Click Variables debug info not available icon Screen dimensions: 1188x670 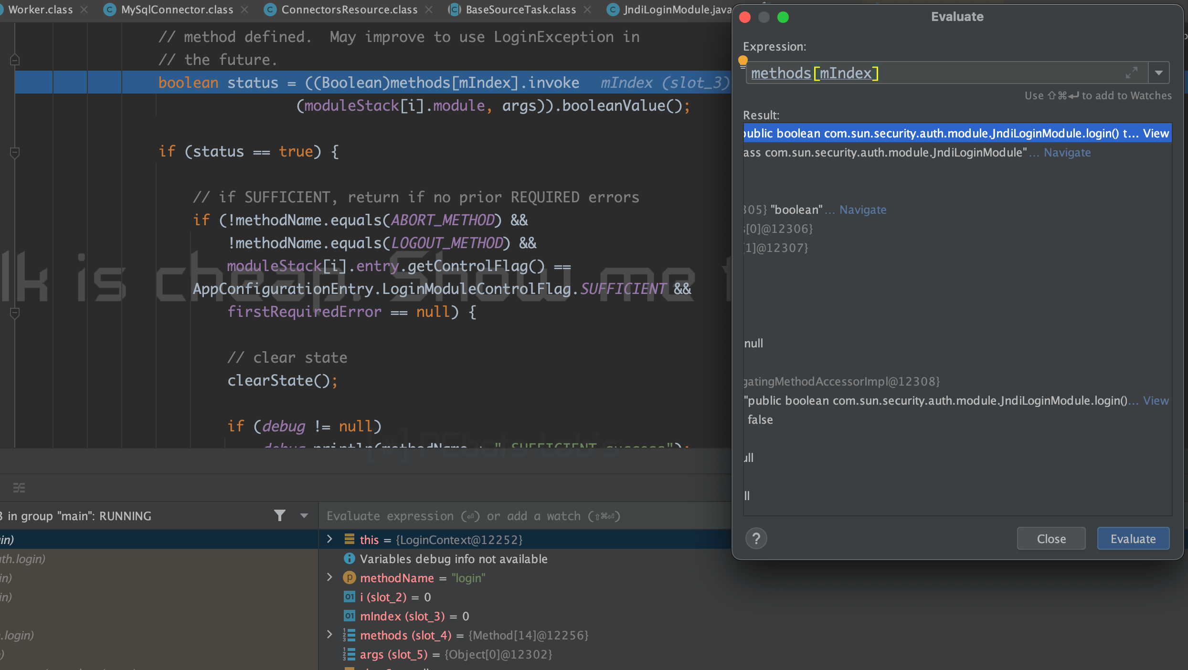350,558
